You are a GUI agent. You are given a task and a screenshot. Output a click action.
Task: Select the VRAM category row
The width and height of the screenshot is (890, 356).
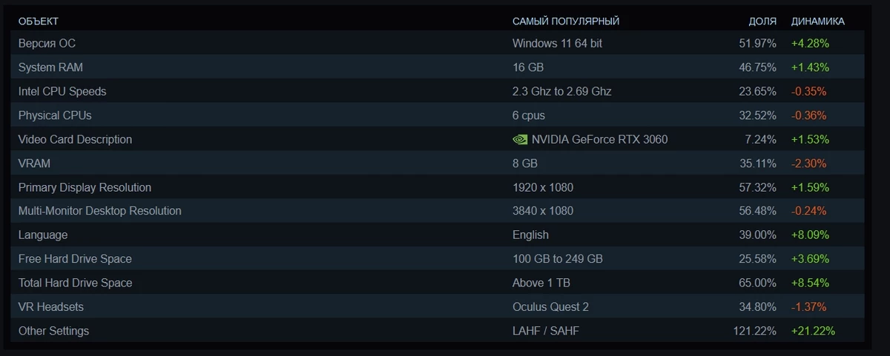click(438, 163)
